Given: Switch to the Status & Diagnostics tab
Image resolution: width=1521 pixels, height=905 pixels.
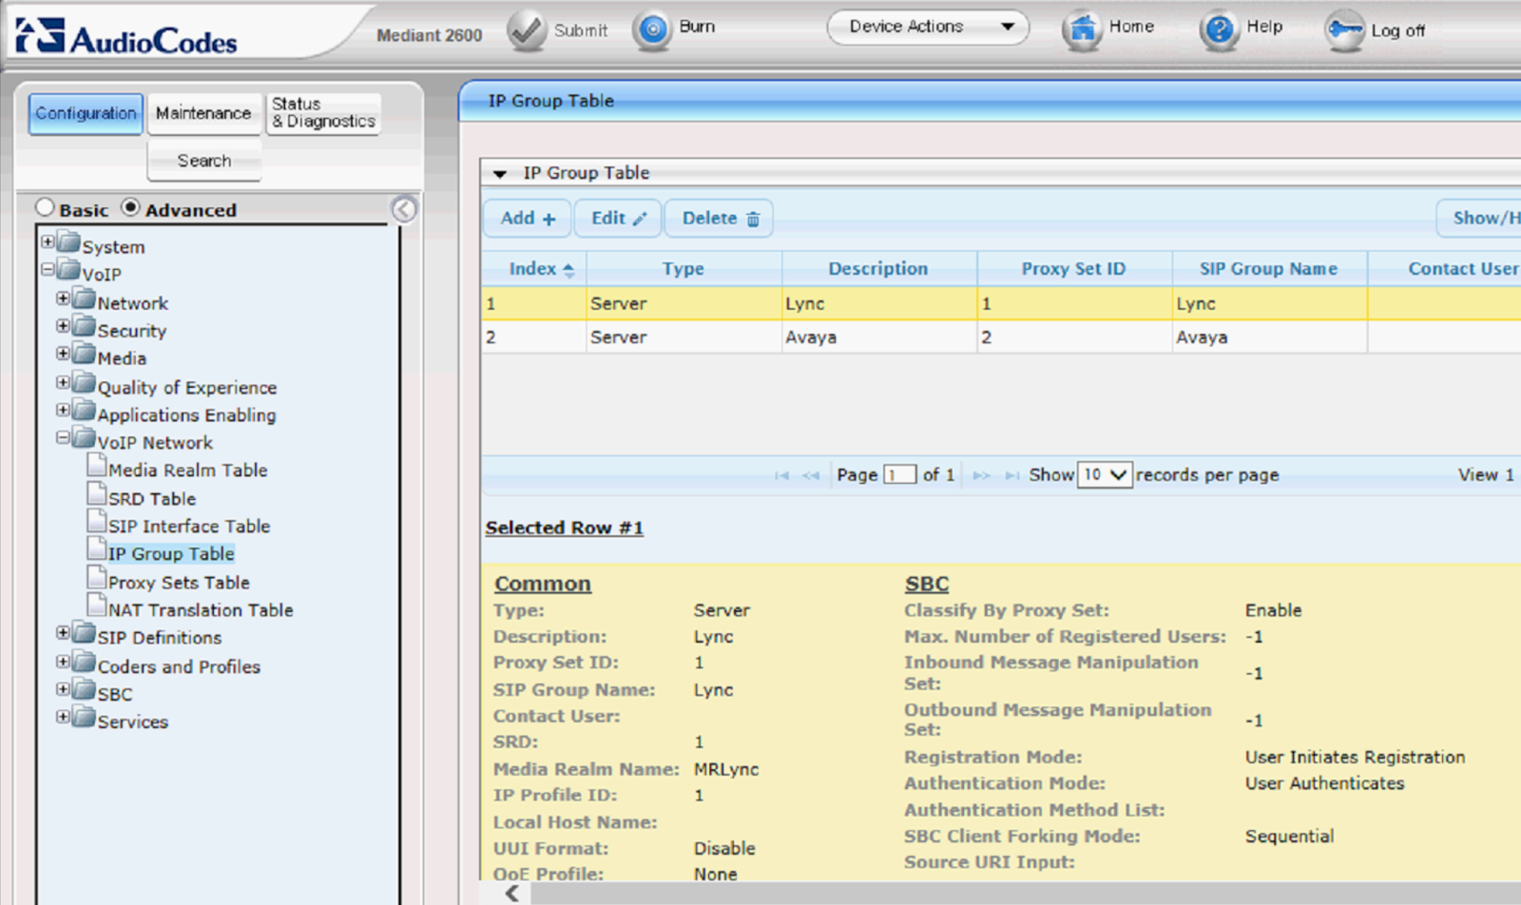Looking at the screenshot, I should [323, 112].
